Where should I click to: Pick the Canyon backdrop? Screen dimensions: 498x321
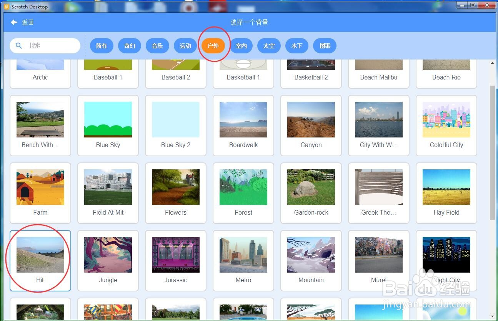(x=311, y=126)
